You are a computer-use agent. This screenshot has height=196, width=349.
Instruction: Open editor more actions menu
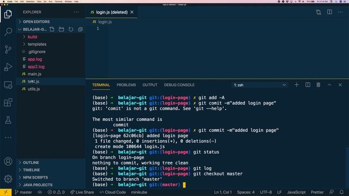pos(340,12)
